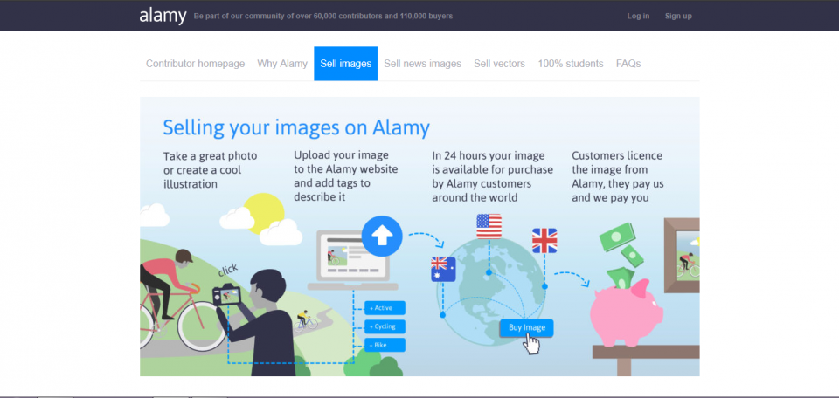Select the Sell images tab
Image resolution: width=839 pixels, height=398 pixels.
pyautogui.click(x=345, y=64)
